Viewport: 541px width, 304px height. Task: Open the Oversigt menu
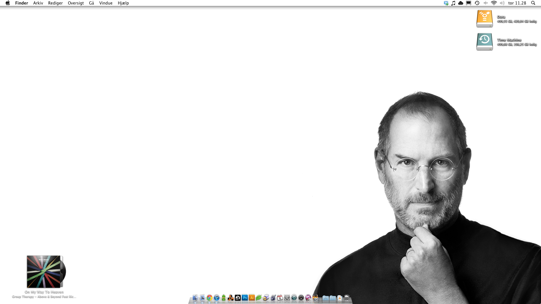tap(76, 3)
